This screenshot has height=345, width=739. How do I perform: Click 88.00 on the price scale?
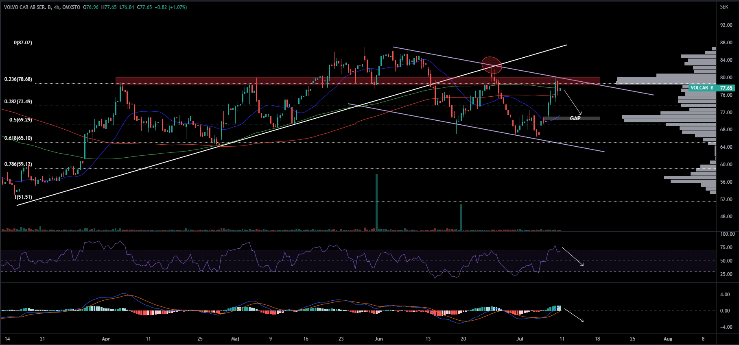pyautogui.click(x=726, y=43)
